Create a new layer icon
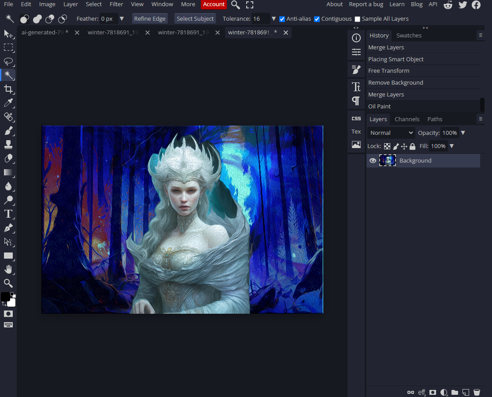Image resolution: width=492 pixels, height=397 pixels. pos(466,392)
